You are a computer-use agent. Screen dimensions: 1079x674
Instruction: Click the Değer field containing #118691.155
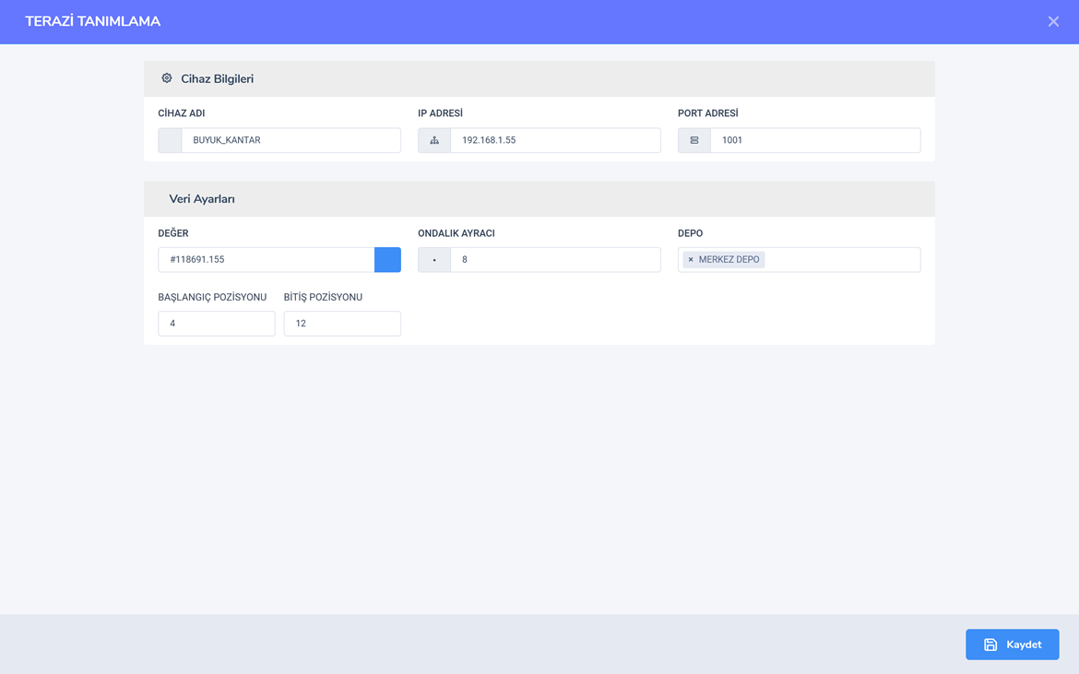click(x=266, y=260)
